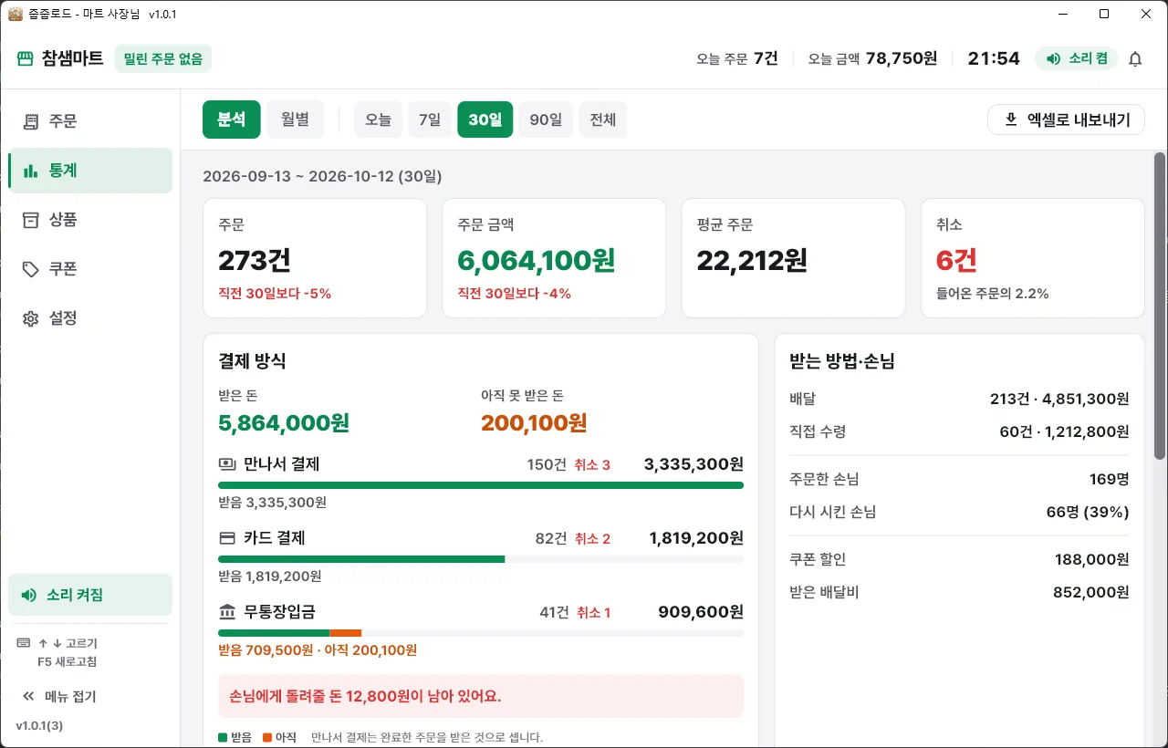Select the 오늘 period filter
This screenshot has width=1168, height=748.
379,119
